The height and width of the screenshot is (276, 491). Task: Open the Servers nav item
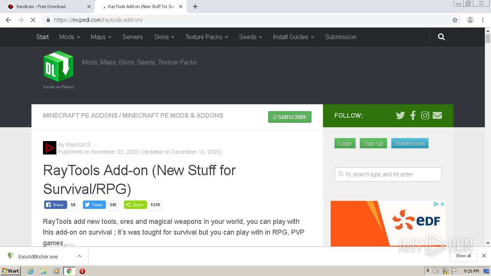point(132,37)
